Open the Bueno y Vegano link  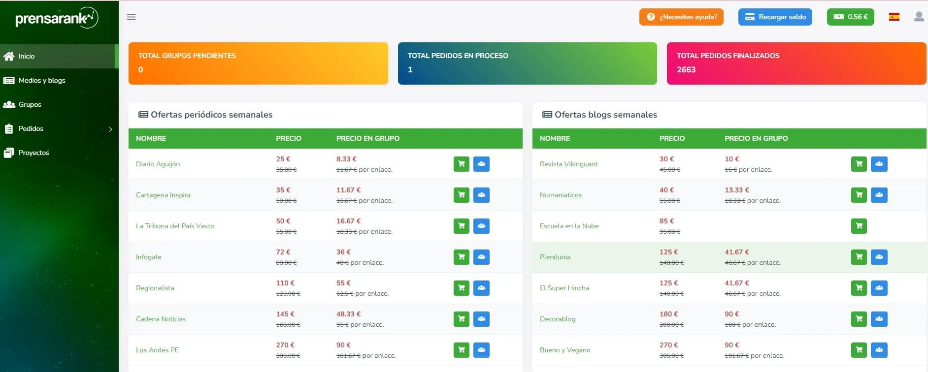point(565,350)
